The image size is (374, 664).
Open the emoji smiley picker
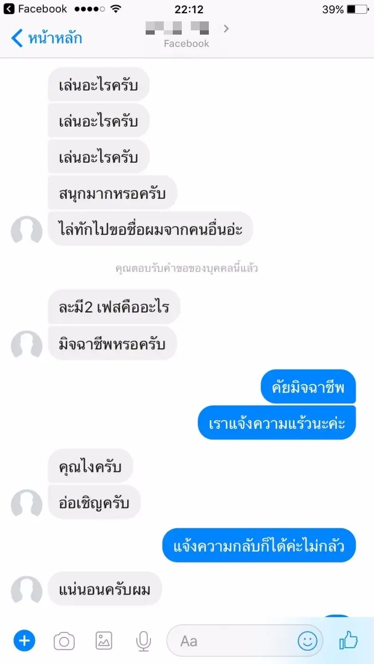click(x=308, y=641)
